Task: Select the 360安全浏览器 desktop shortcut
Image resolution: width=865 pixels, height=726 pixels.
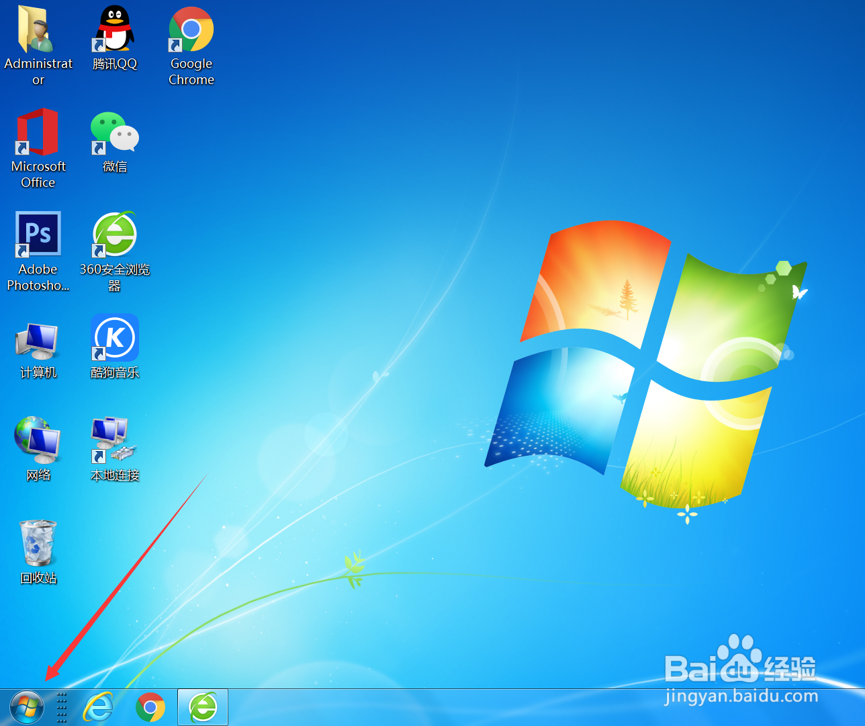Action: 114,234
